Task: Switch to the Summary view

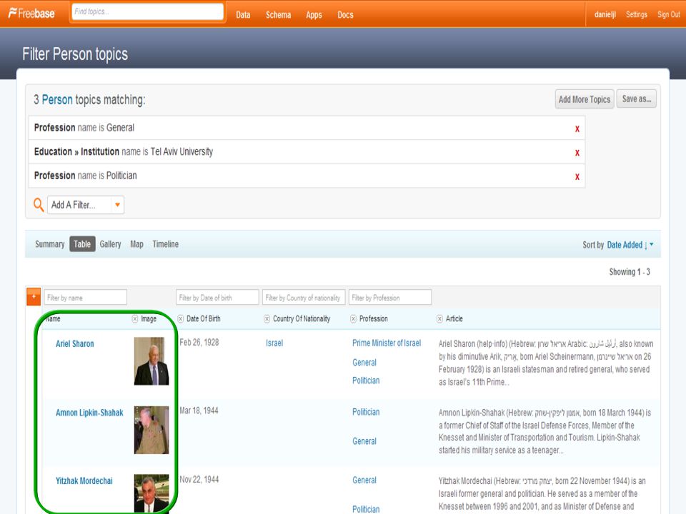Action: point(49,244)
